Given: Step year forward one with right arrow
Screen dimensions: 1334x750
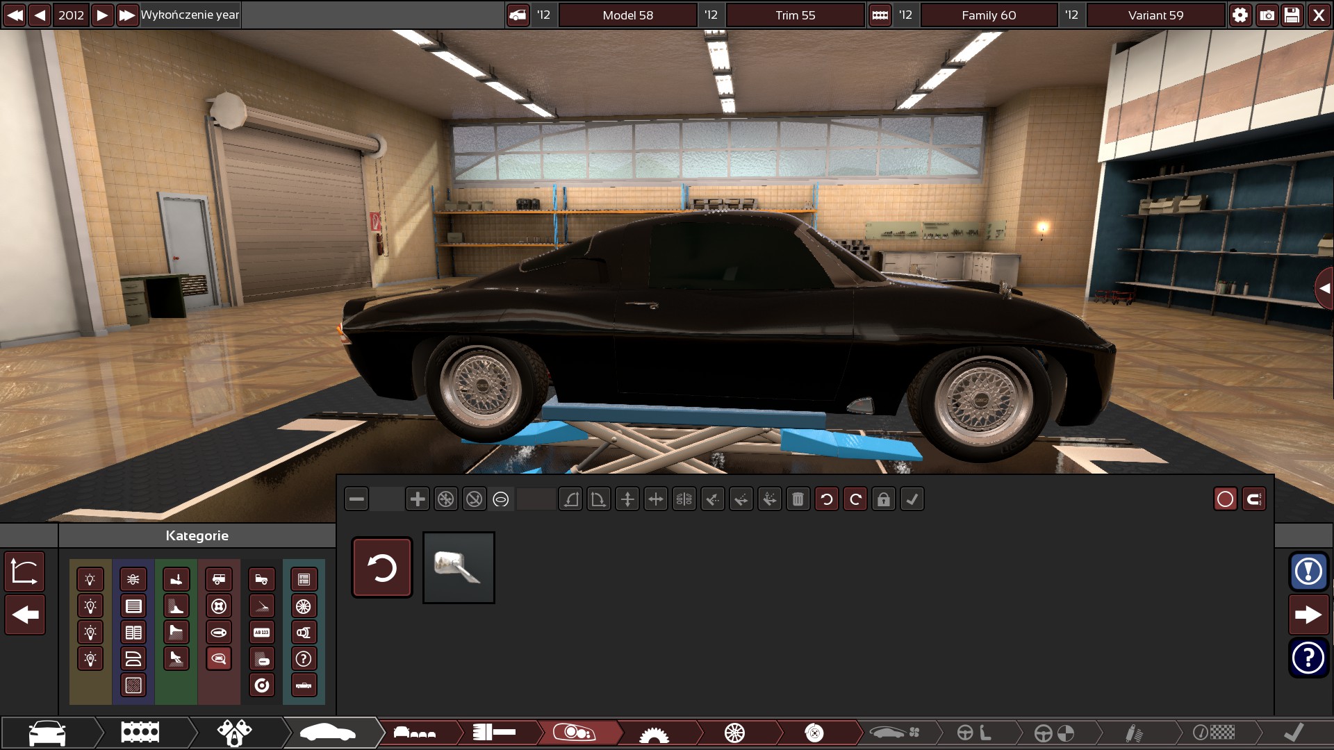Looking at the screenshot, I should tap(102, 15).
